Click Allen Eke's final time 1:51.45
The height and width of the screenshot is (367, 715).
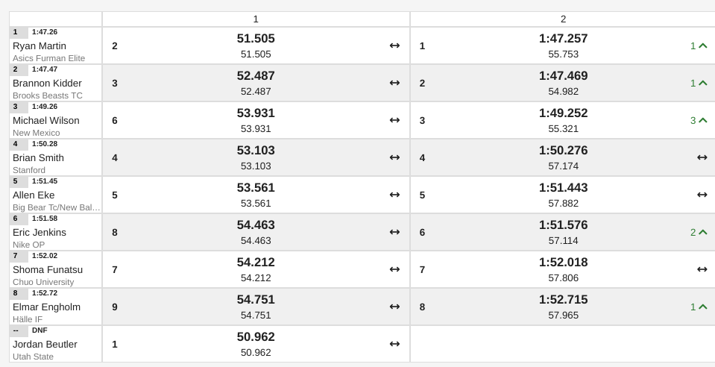tap(45, 181)
